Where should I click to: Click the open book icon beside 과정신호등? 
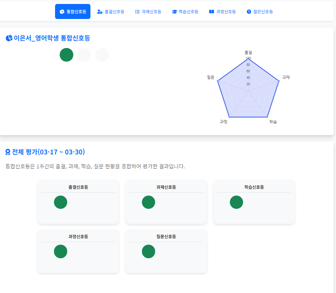click(212, 12)
